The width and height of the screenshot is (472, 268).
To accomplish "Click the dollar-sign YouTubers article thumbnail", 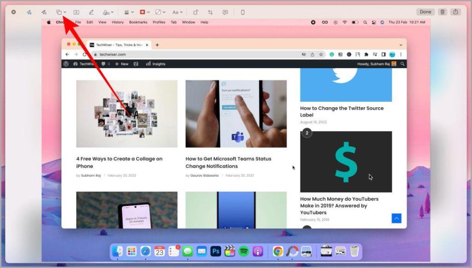I will pyautogui.click(x=346, y=162).
